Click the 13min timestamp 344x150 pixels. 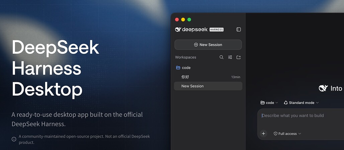[236, 77]
